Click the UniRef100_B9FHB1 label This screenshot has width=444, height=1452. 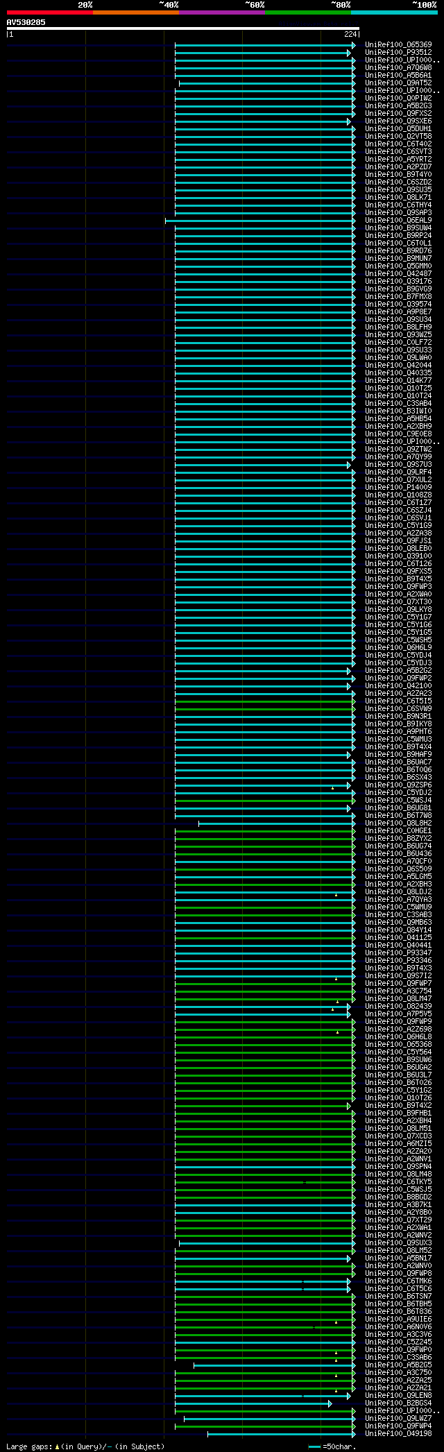click(398, 1113)
